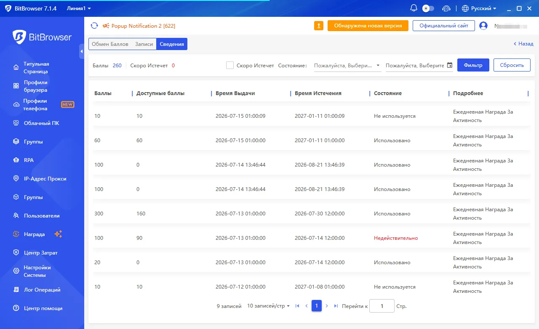Image resolution: width=539 pixels, height=329 pixels.
Task: Check the Скоро Истечет checkbox
Action: (x=230, y=65)
